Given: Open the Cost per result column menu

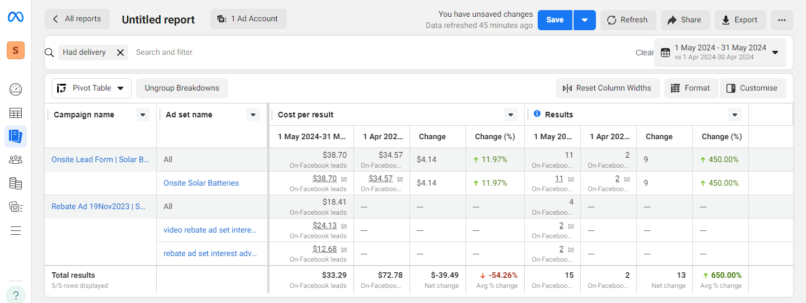Looking at the screenshot, I should click(510, 115).
